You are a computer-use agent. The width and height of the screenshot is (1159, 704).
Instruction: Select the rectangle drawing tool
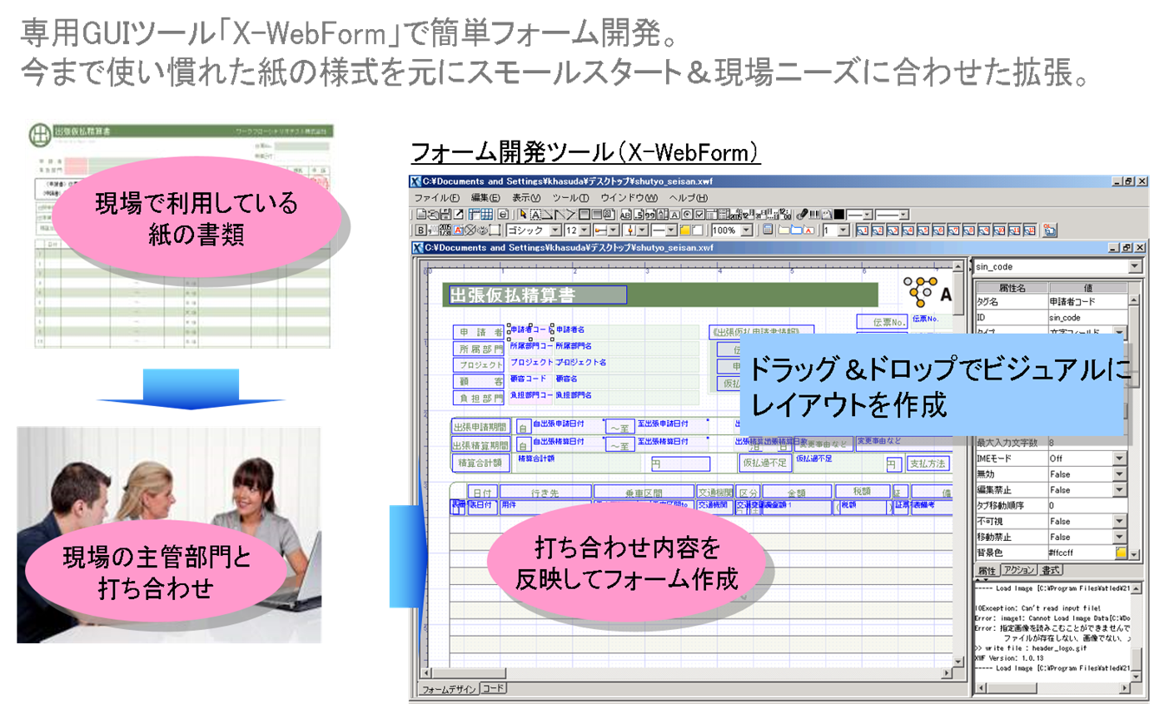click(584, 215)
